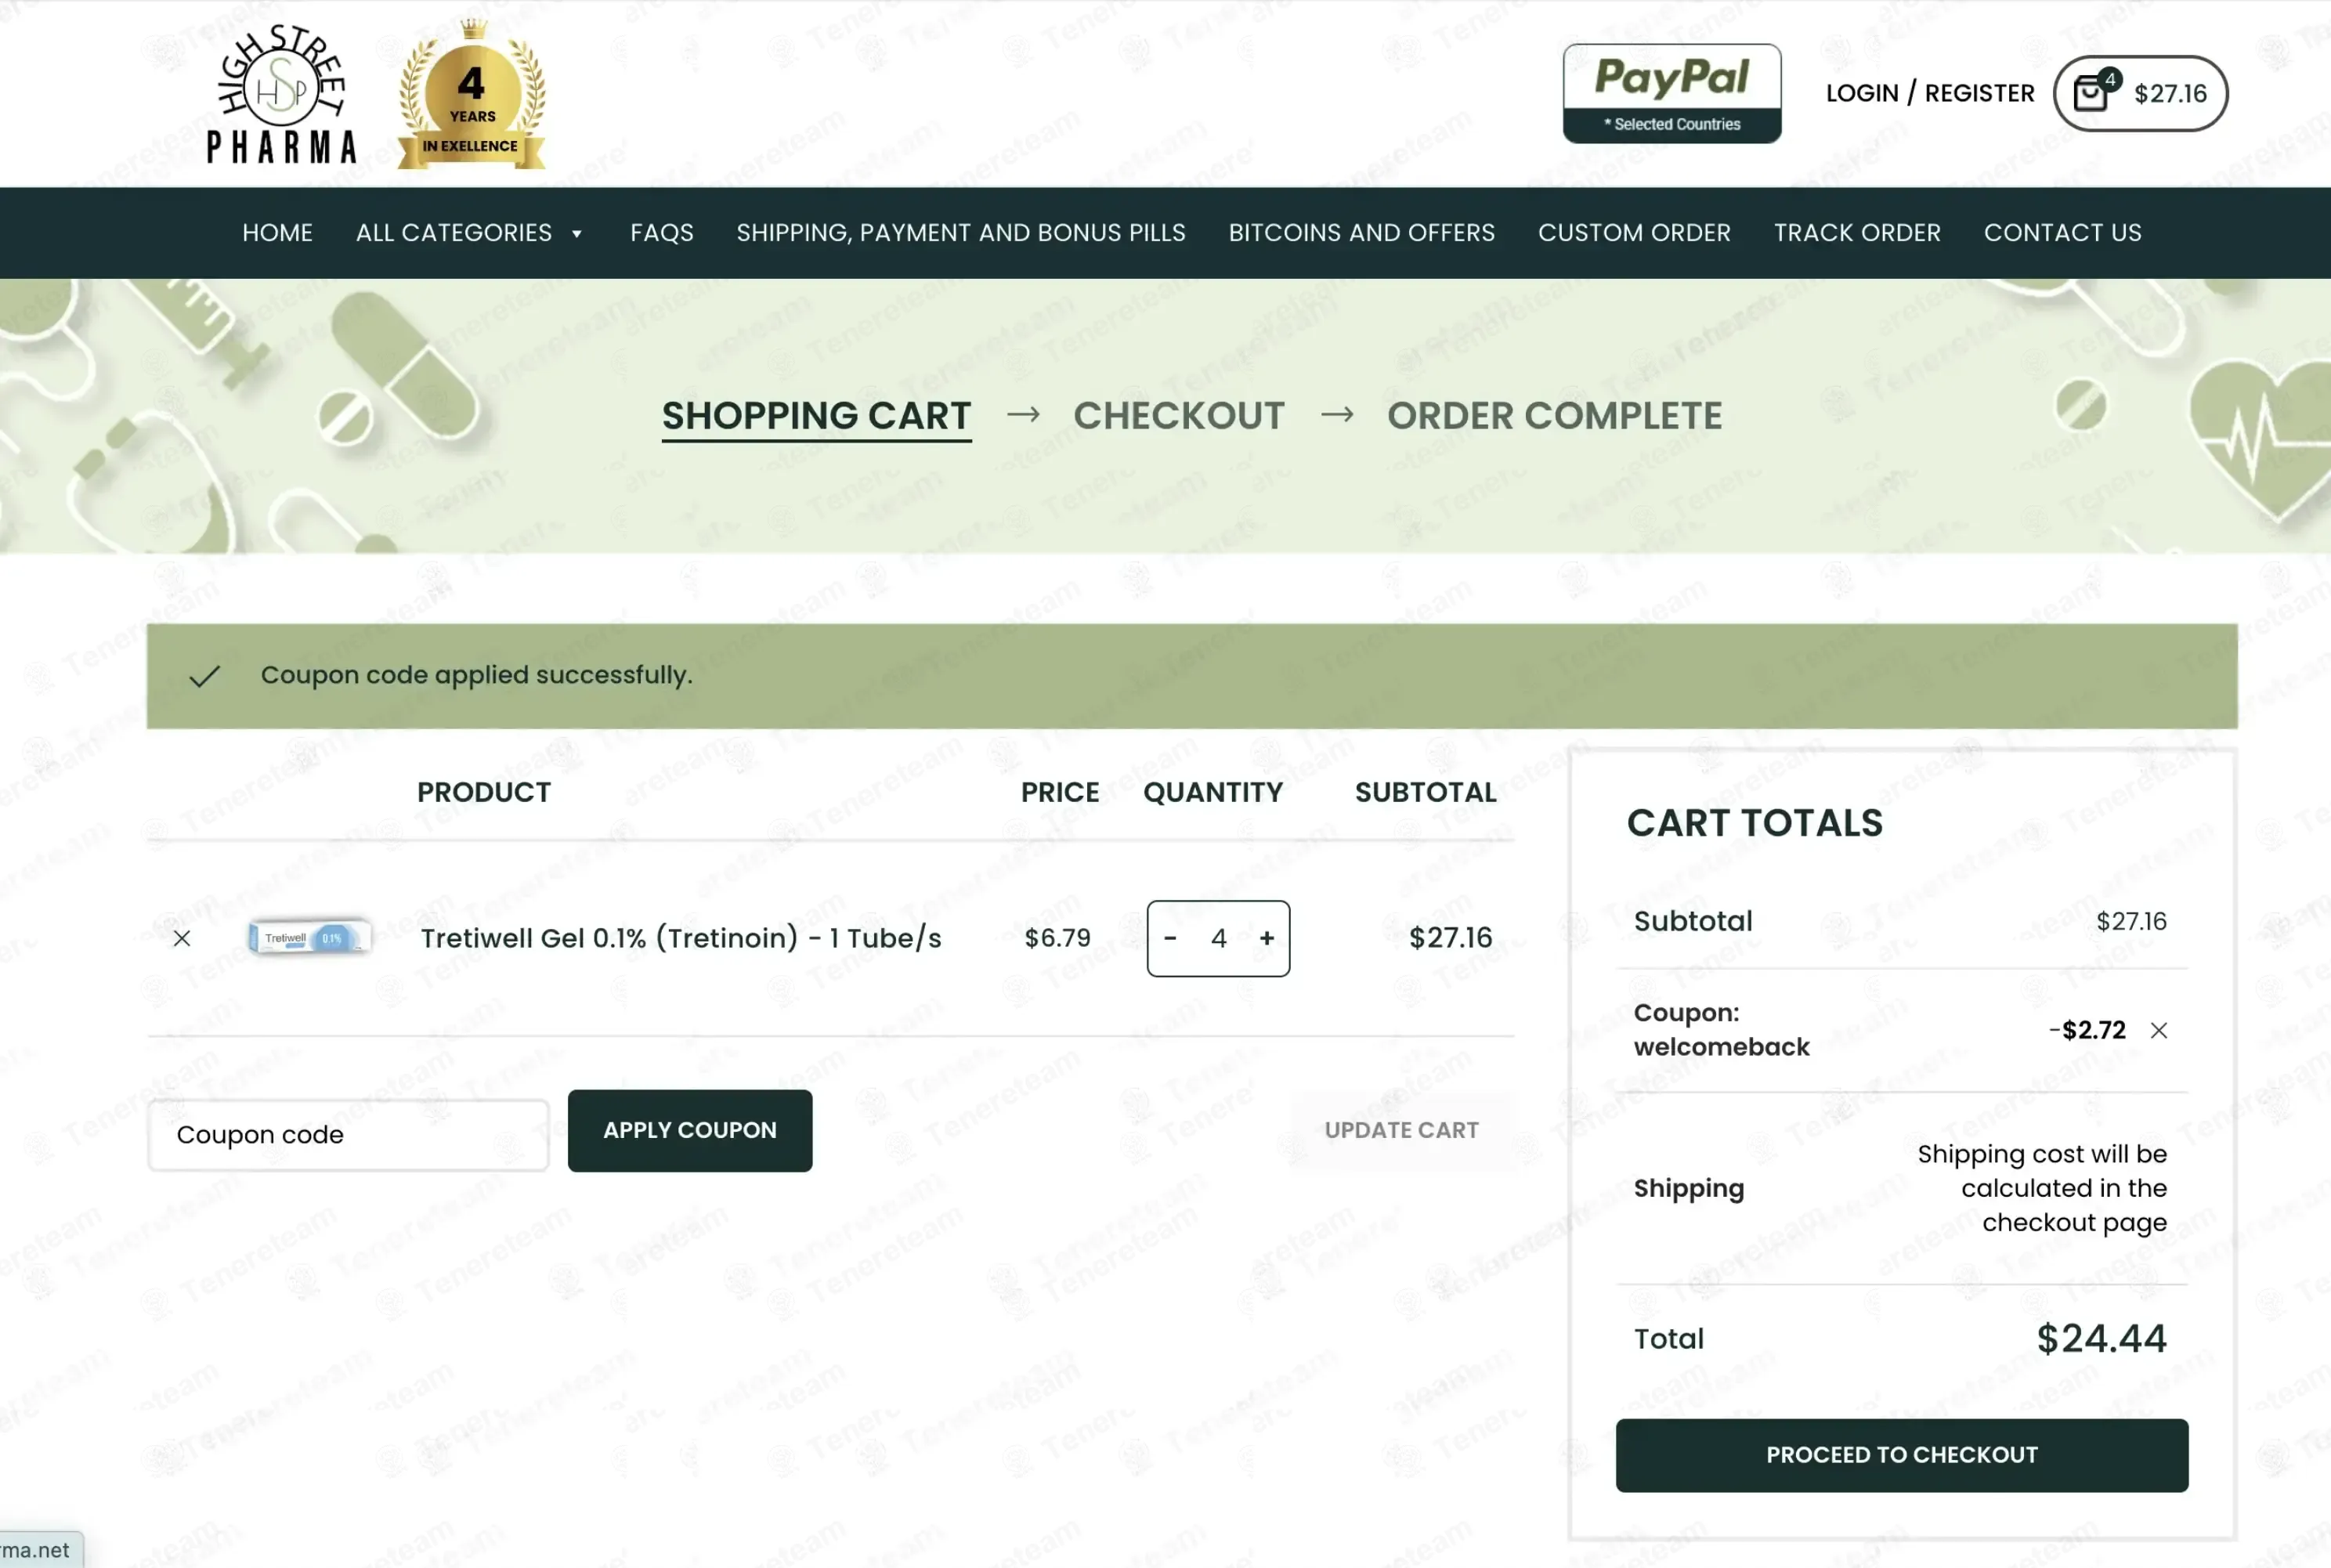Click the 4 Years in Excellence badge

point(471,97)
